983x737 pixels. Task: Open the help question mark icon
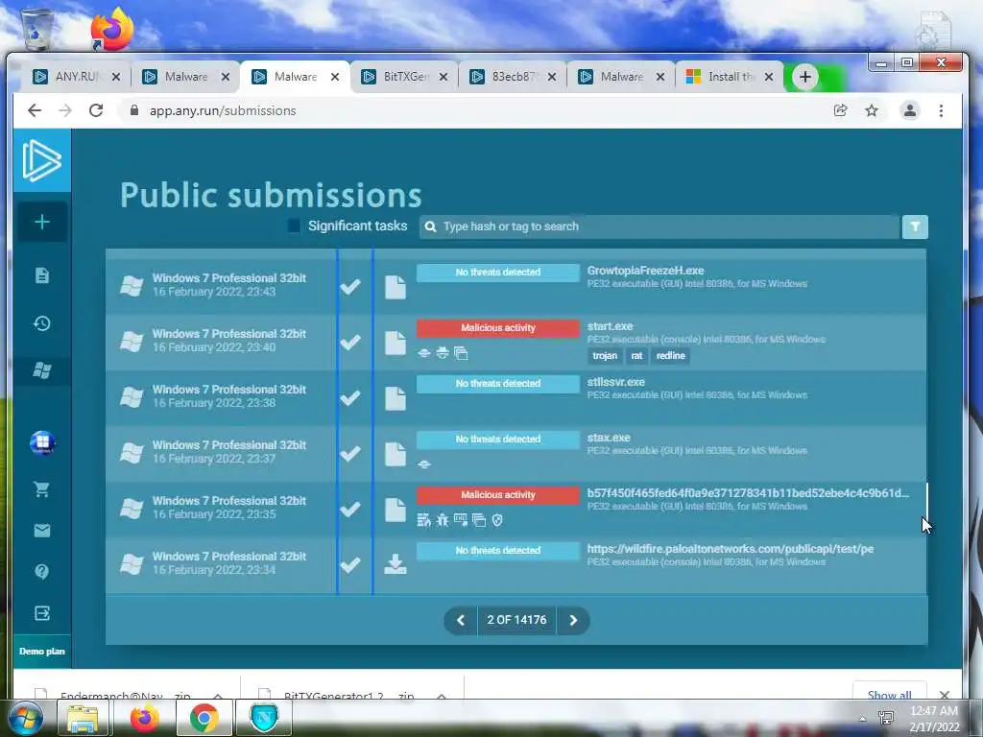[x=42, y=572]
